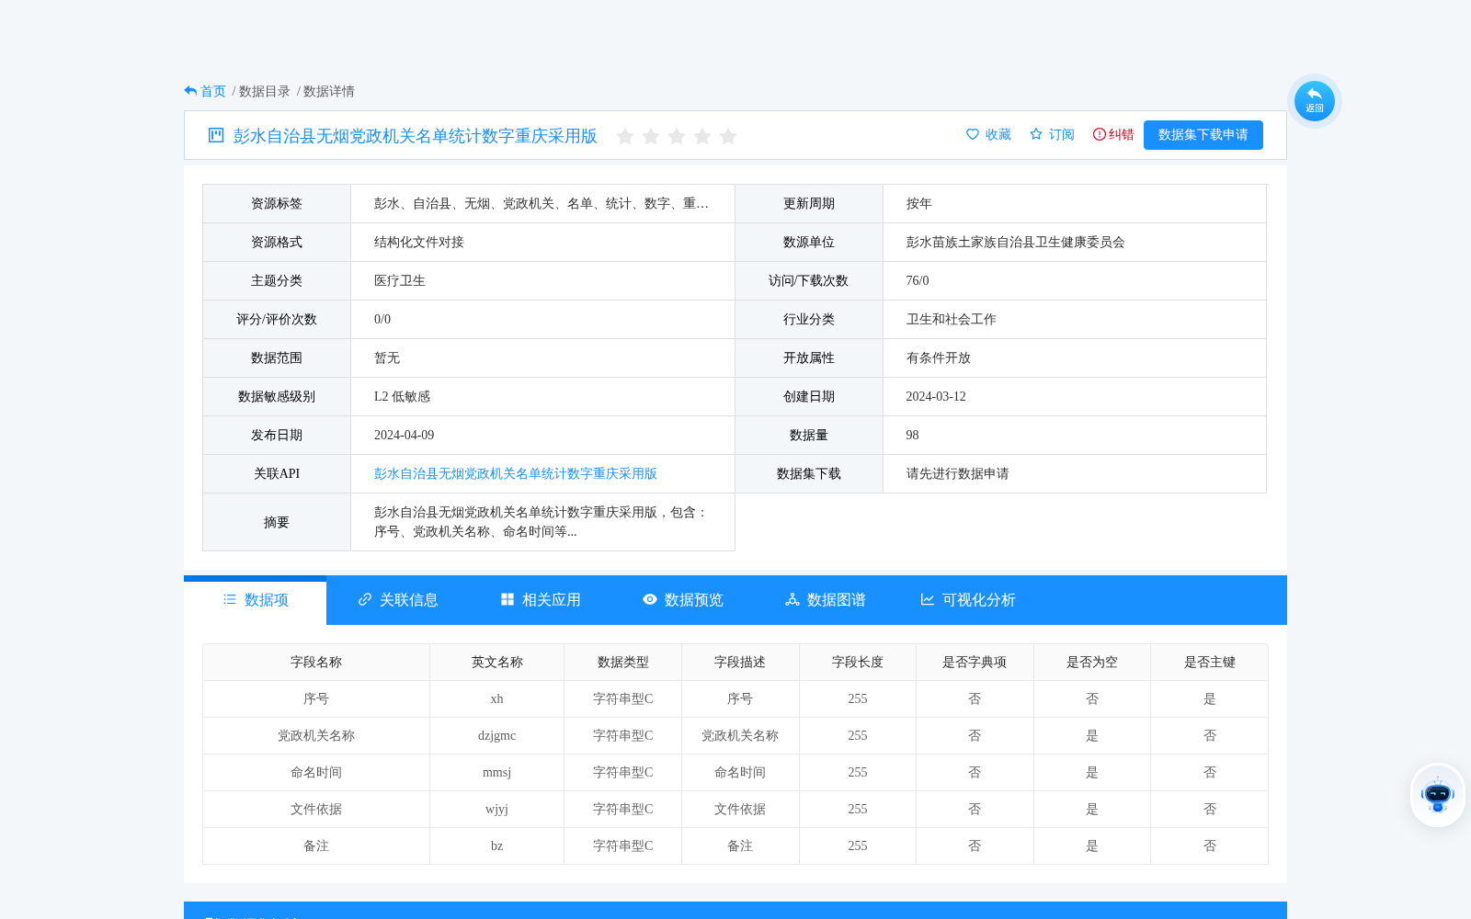Click the 英文名称 column header

click(x=497, y=663)
